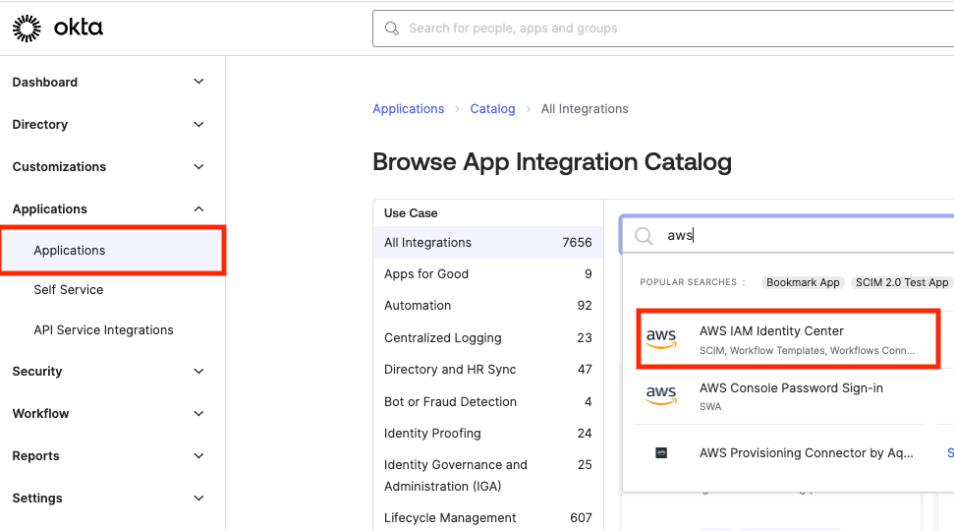Filter by Directory and HR Sync
The width and height of the screenshot is (954, 531).
[488, 370]
